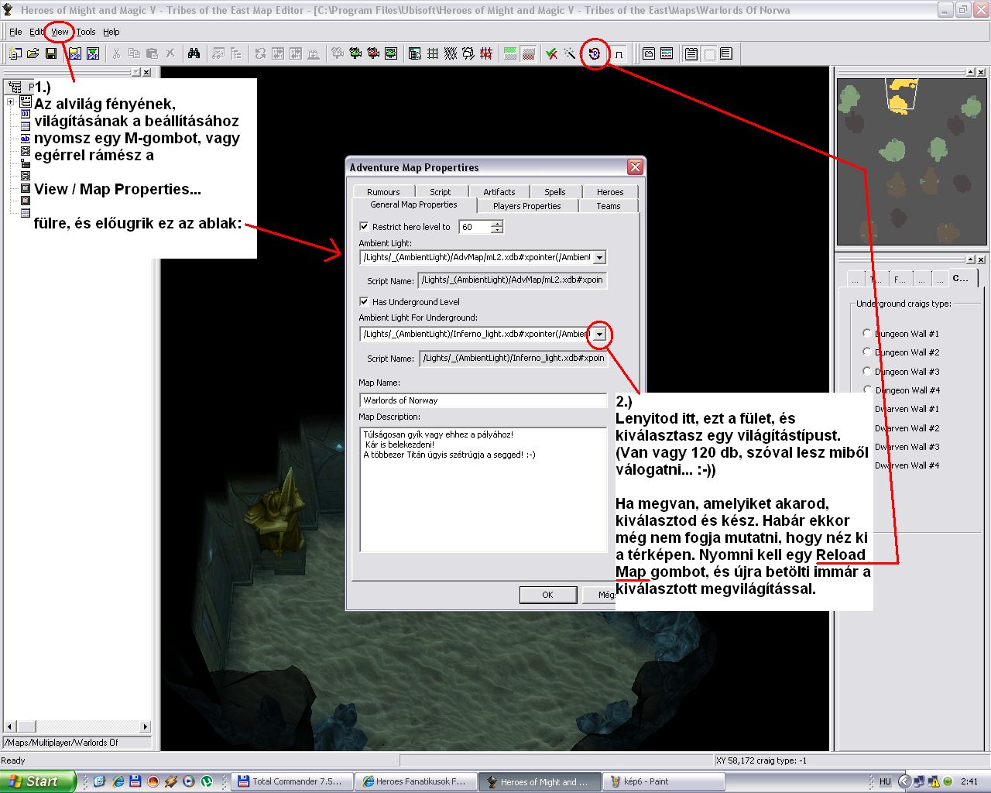Image resolution: width=991 pixels, height=793 pixels.
Task: Click the left panel horizontal scrollbar right arrow
Action: [x=145, y=726]
